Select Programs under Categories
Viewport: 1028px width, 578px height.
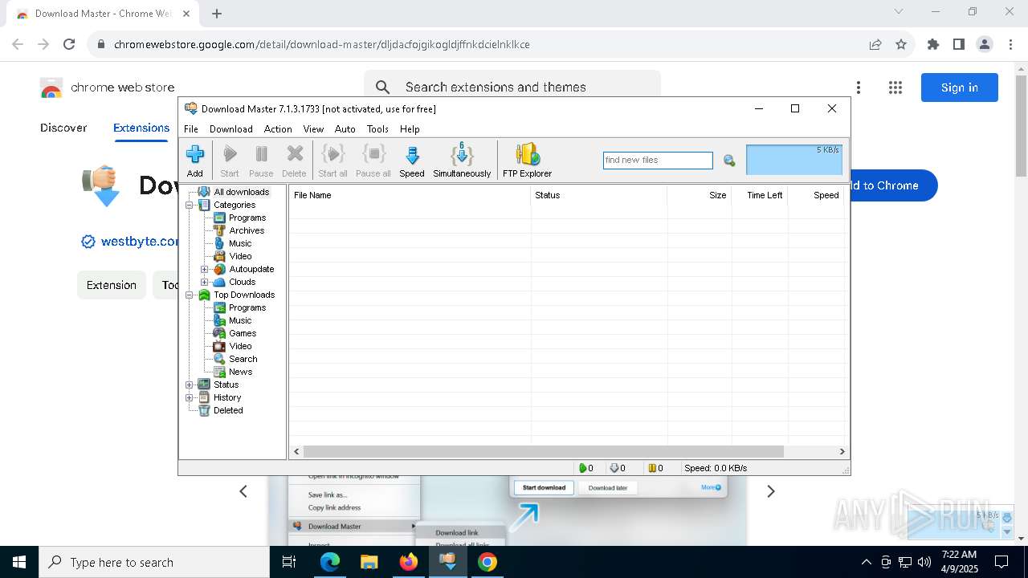click(247, 218)
